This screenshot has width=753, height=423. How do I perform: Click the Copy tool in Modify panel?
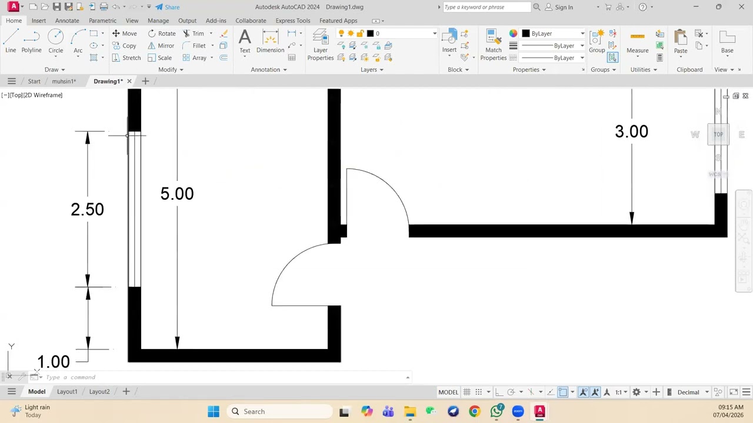pos(125,46)
